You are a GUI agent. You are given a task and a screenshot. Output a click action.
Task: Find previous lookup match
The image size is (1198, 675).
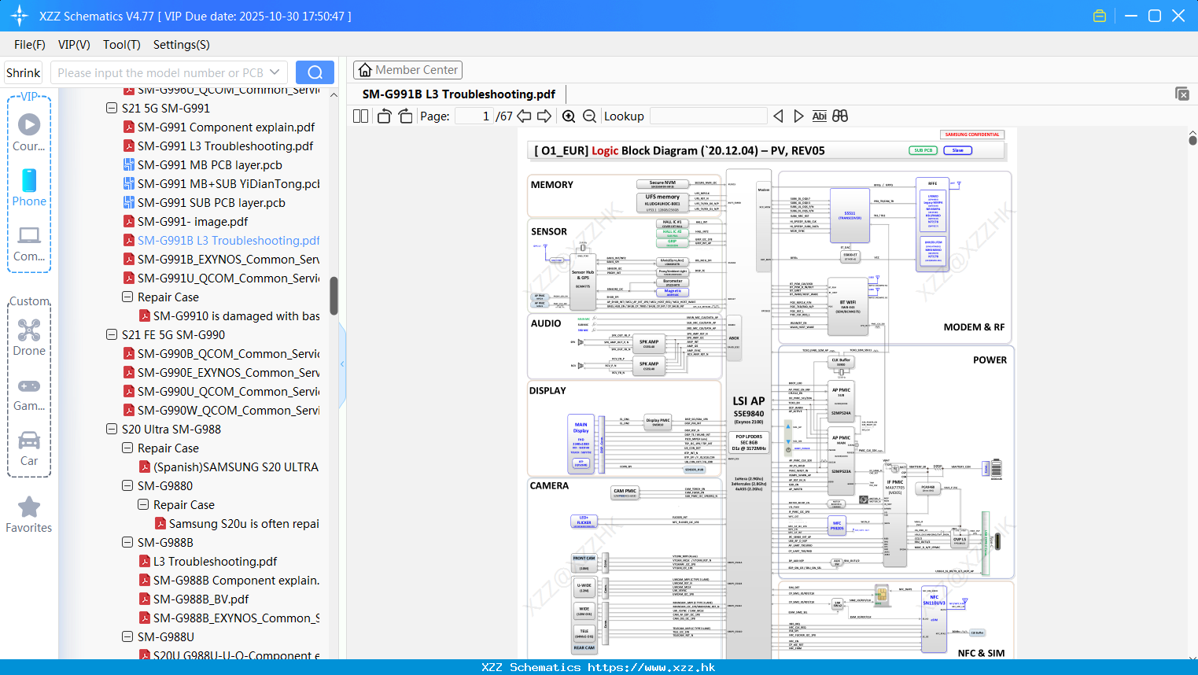coord(778,116)
